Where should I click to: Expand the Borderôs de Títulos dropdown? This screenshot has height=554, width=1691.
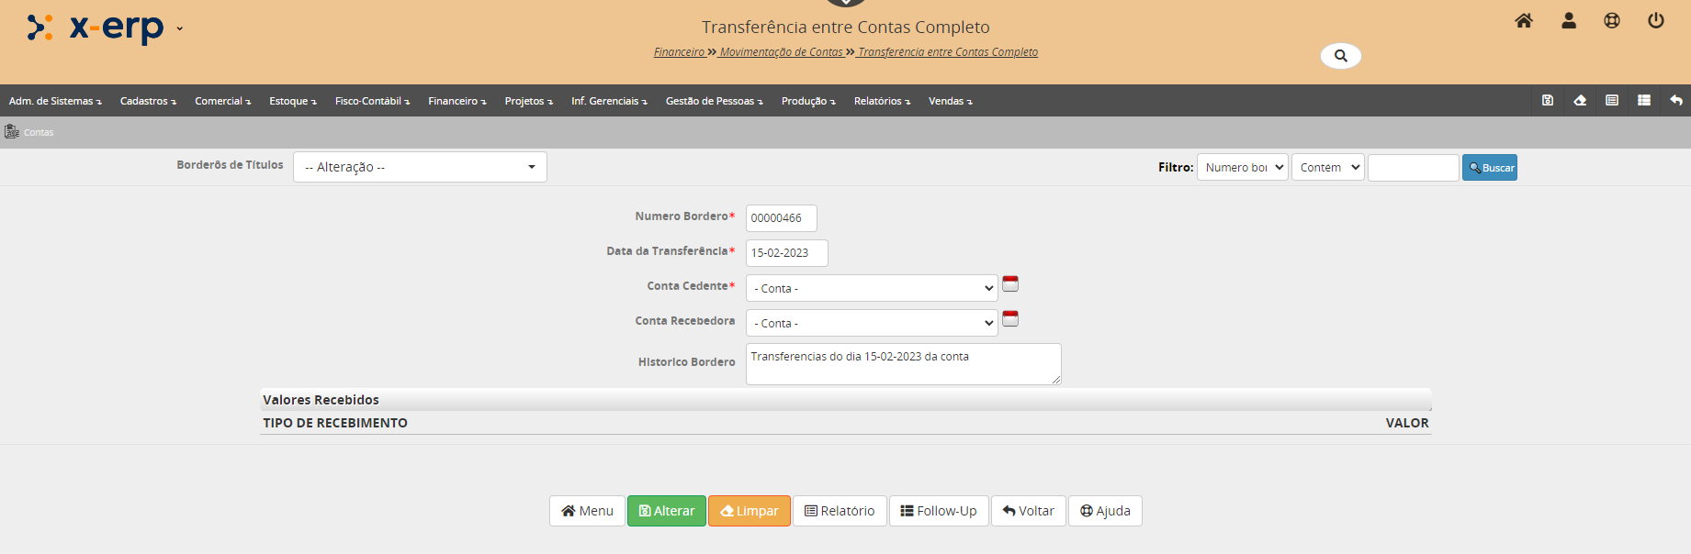pos(420,167)
